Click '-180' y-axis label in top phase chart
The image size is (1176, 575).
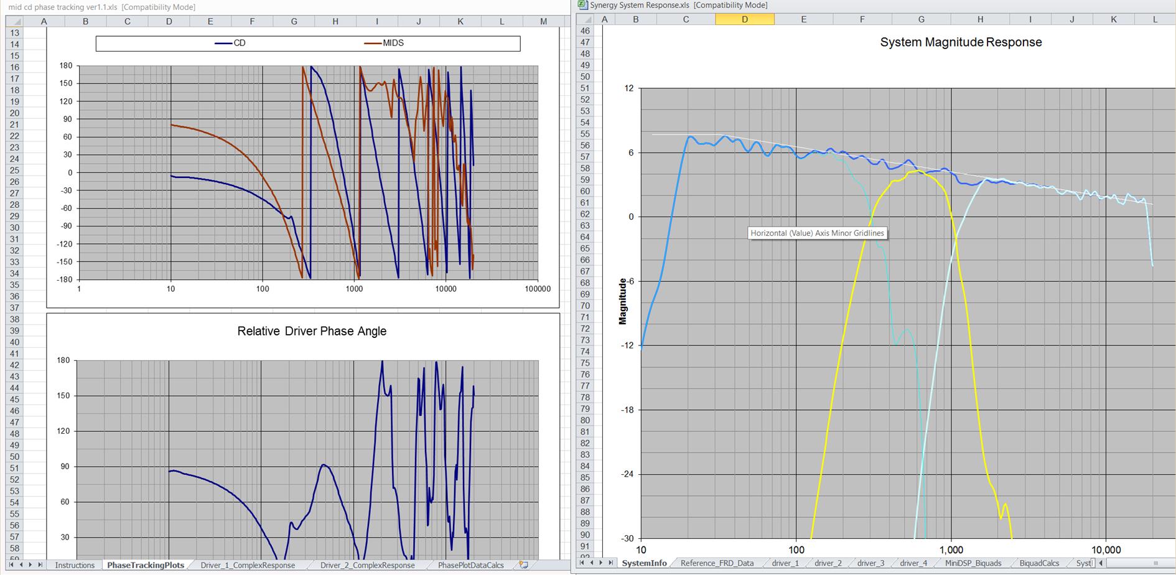pos(65,279)
